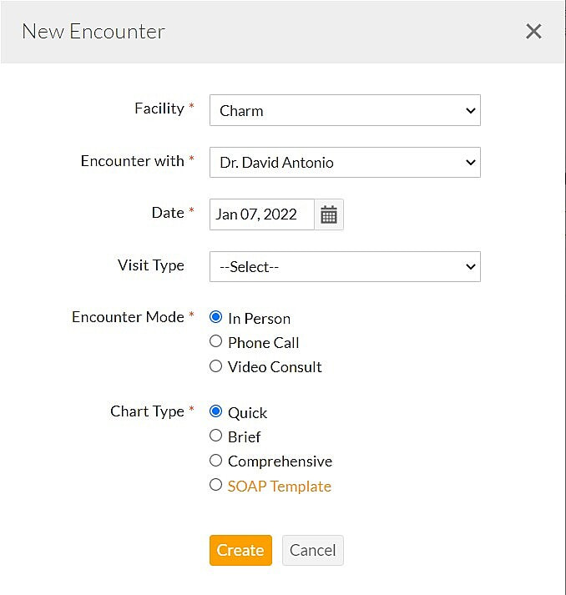This screenshot has height=595, width=566.
Task: Click the Video Consult label text
Action: click(275, 367)
